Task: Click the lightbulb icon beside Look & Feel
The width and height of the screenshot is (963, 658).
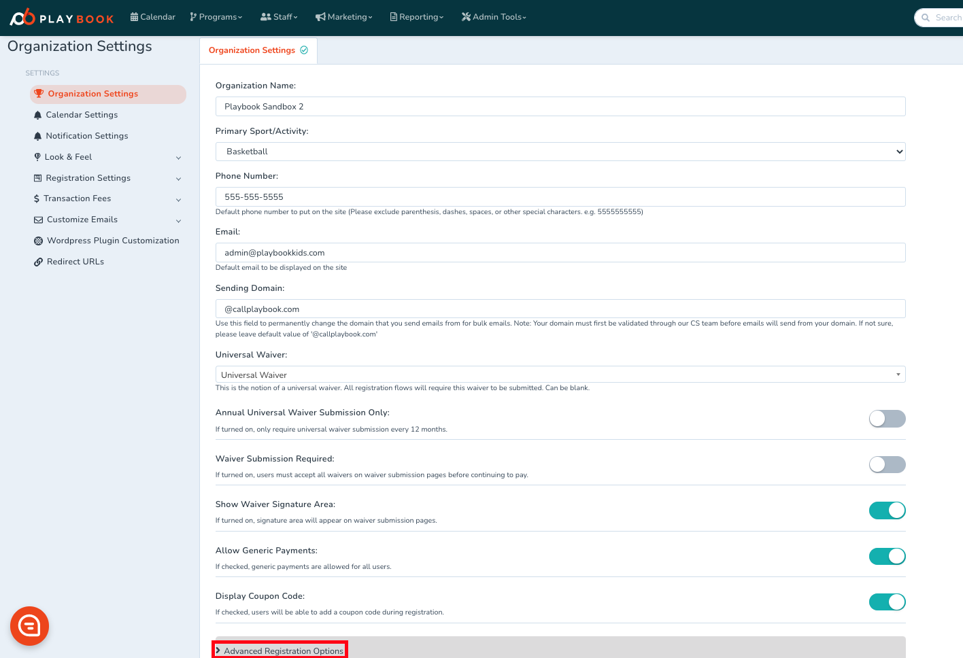Action: point(37,157)
